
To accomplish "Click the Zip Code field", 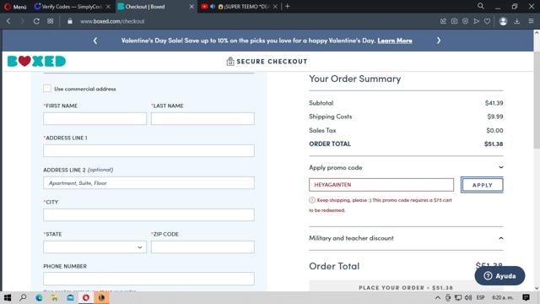I will (x=202, y=247).
